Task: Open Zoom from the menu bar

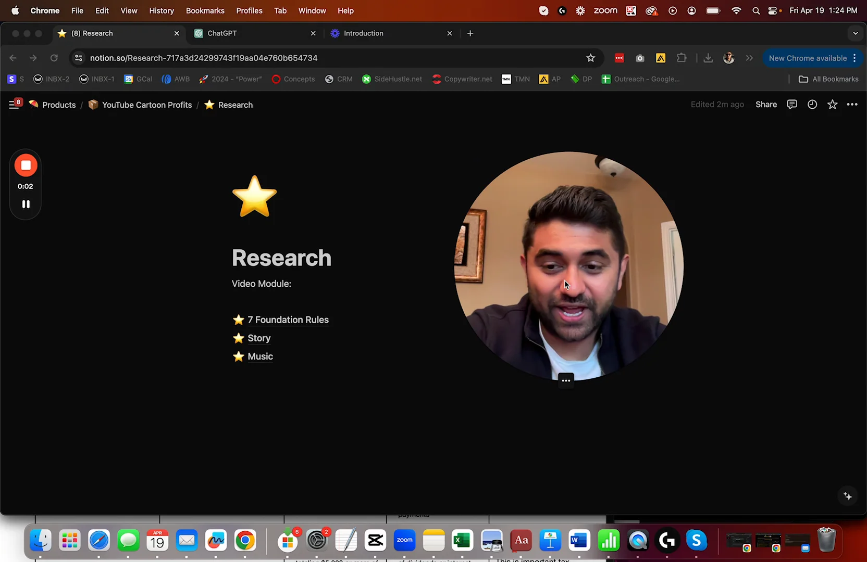Action: point(605,10)
